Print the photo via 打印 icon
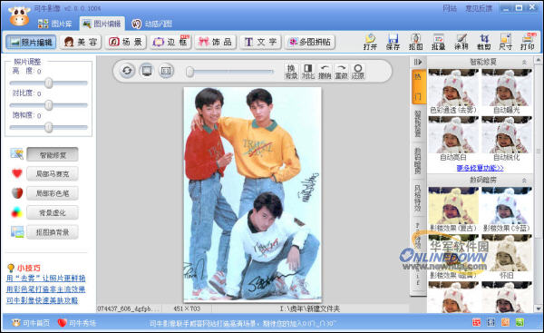Image resolution: width=544 pixels, height=333 pixels. tap(528, 42)
